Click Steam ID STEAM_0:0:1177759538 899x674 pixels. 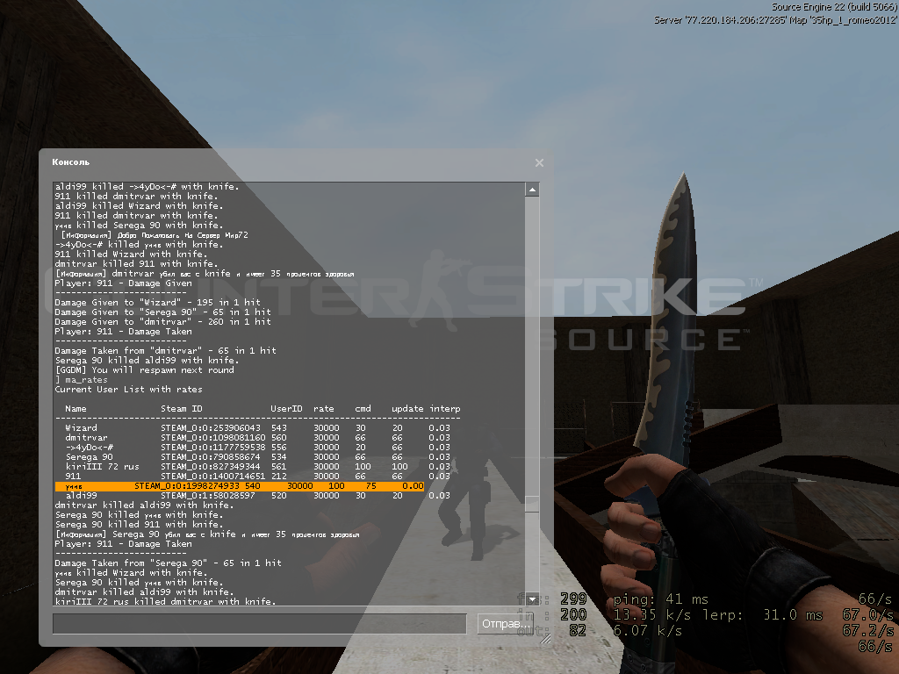213,447
